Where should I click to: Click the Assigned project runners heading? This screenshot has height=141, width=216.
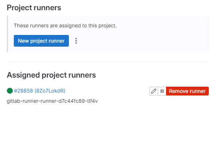click(51, 75)
